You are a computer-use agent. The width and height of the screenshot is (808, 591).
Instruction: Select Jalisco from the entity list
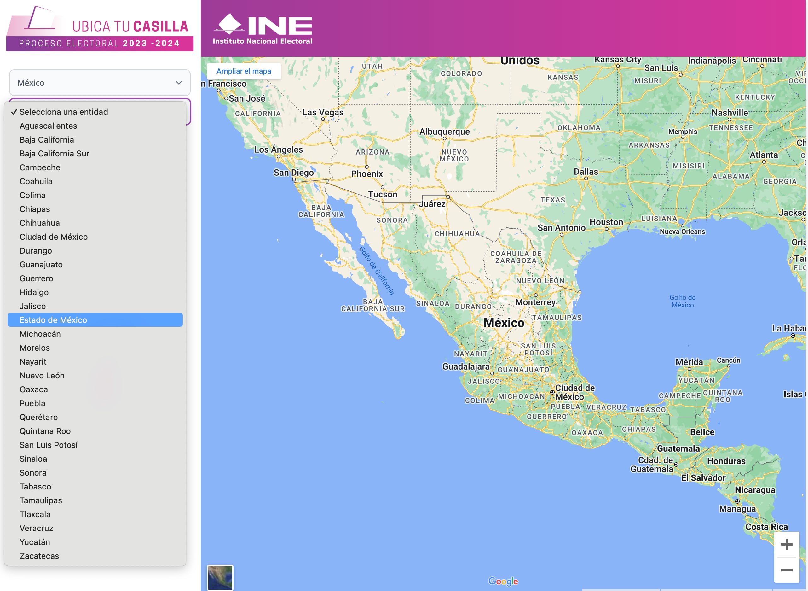pos(33,306)
